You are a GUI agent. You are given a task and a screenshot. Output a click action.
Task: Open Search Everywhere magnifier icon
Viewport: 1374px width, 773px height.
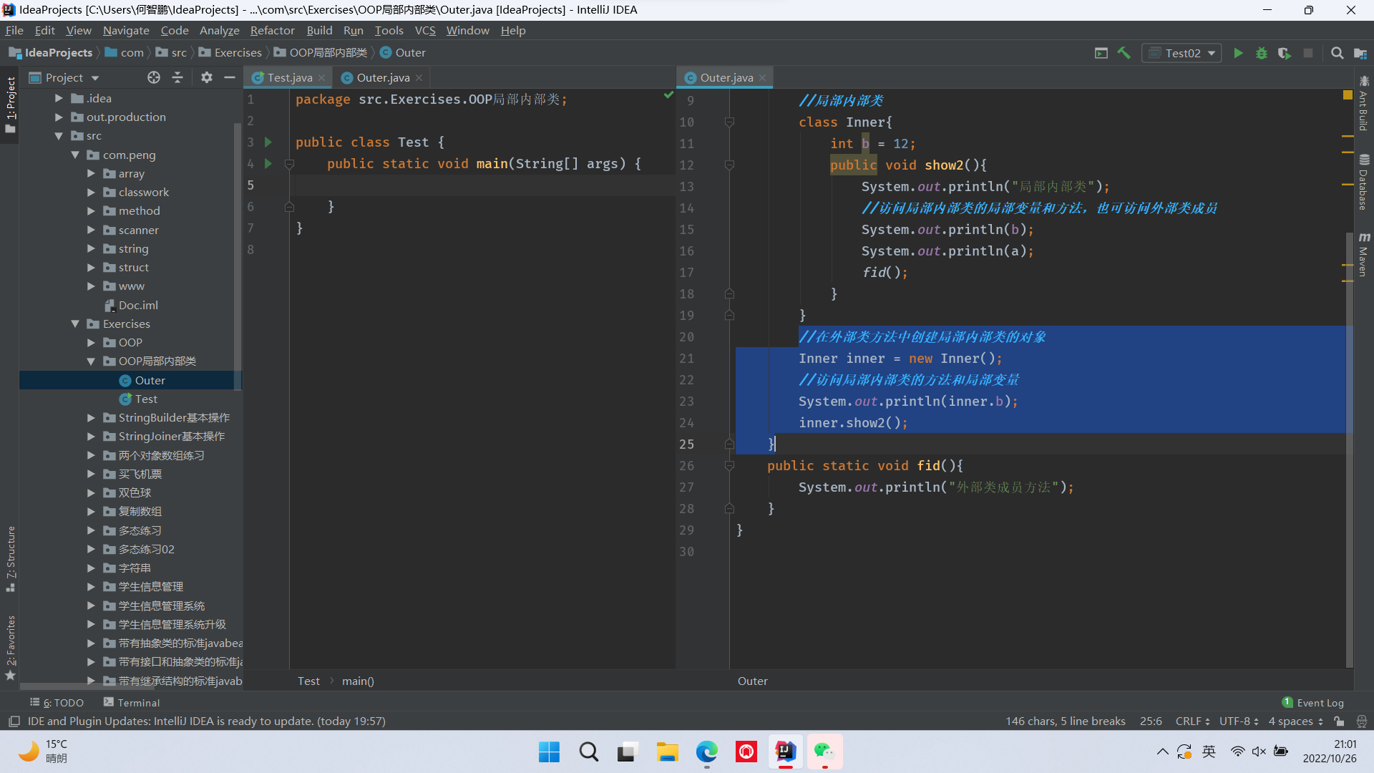[x=1337, y=53]
